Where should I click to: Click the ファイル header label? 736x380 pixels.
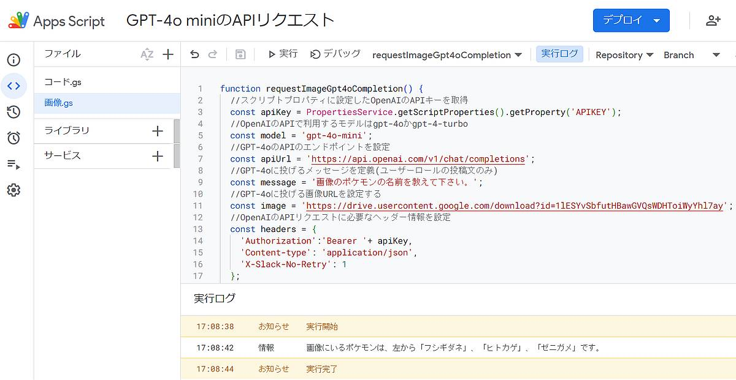click(63, 54)
